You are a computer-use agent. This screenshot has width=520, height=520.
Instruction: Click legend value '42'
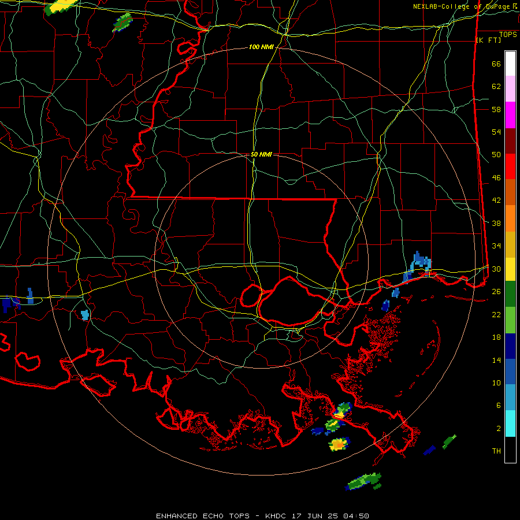[496, 200]
